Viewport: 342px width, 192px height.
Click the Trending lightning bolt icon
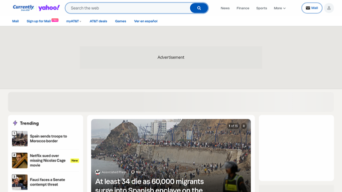pos(15,123)
